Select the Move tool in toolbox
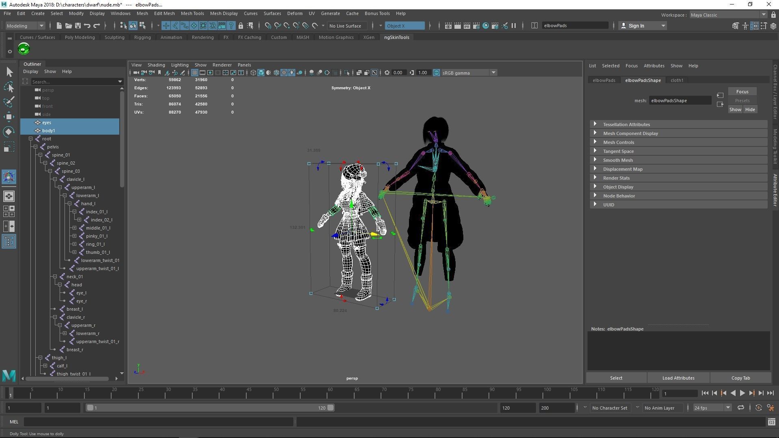This screenshot has width=779, height=438. 9,117
